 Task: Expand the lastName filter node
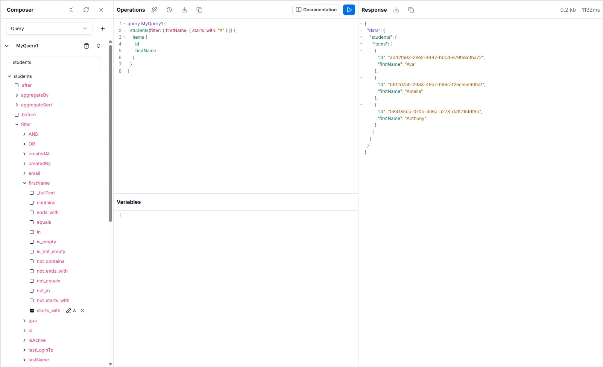tap(24, 360)
